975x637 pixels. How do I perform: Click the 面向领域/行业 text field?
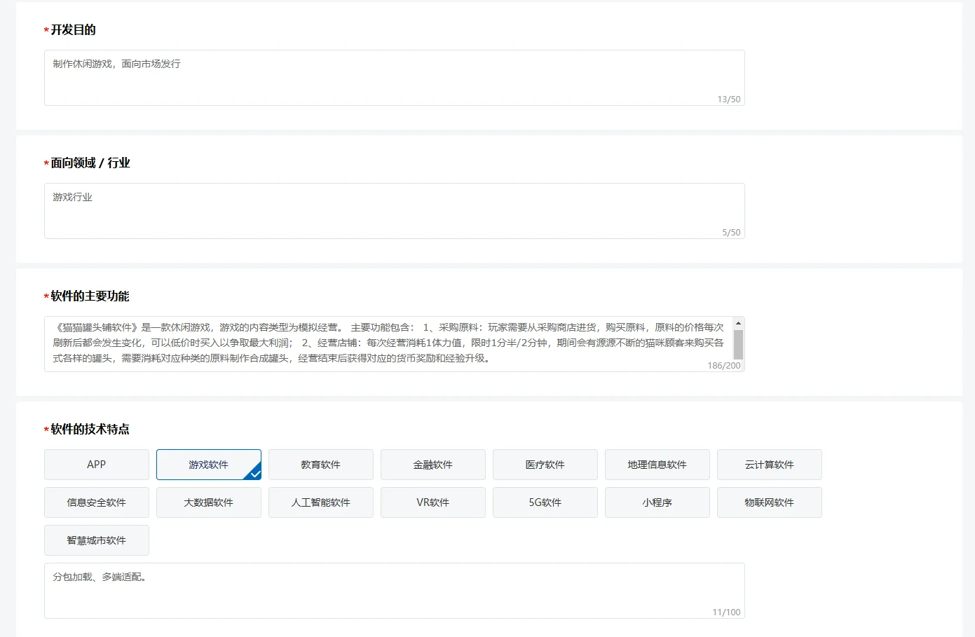394,210
